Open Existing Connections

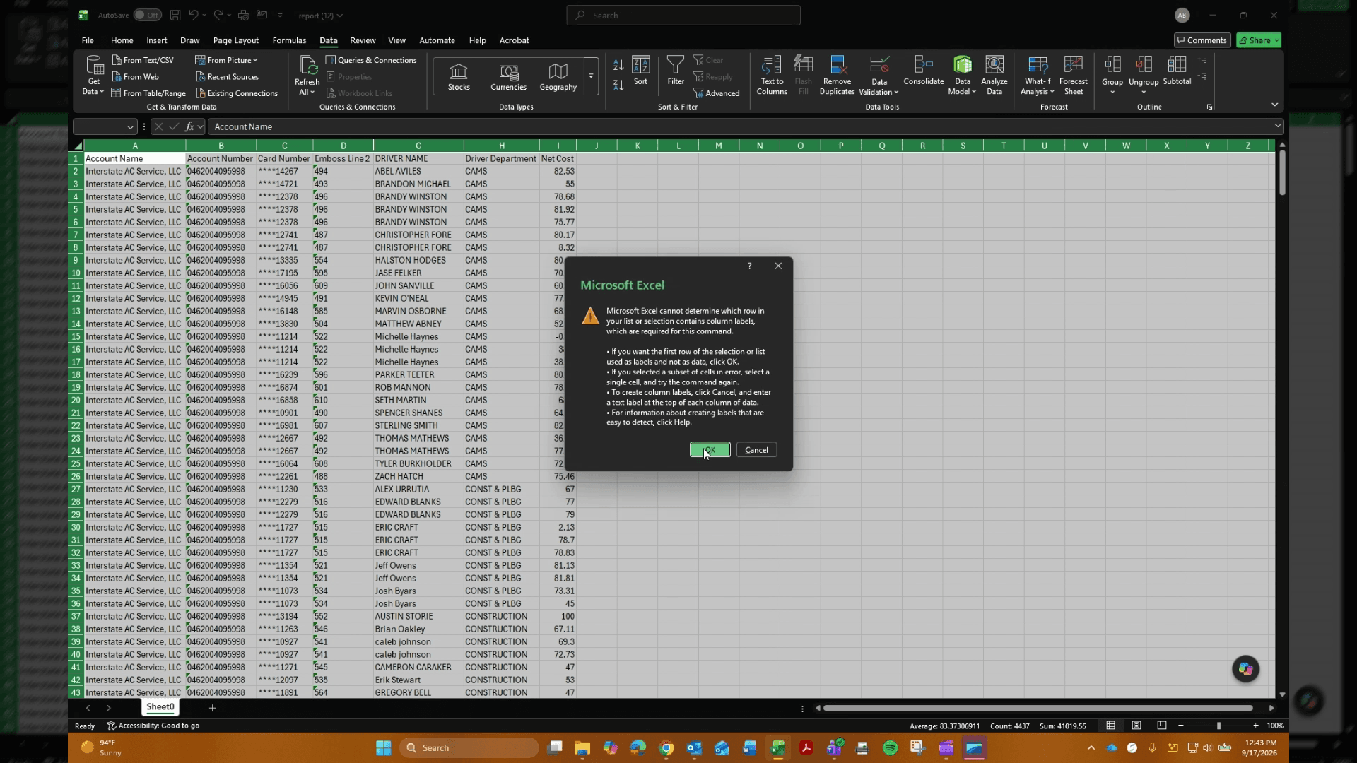tap(237, 93)
